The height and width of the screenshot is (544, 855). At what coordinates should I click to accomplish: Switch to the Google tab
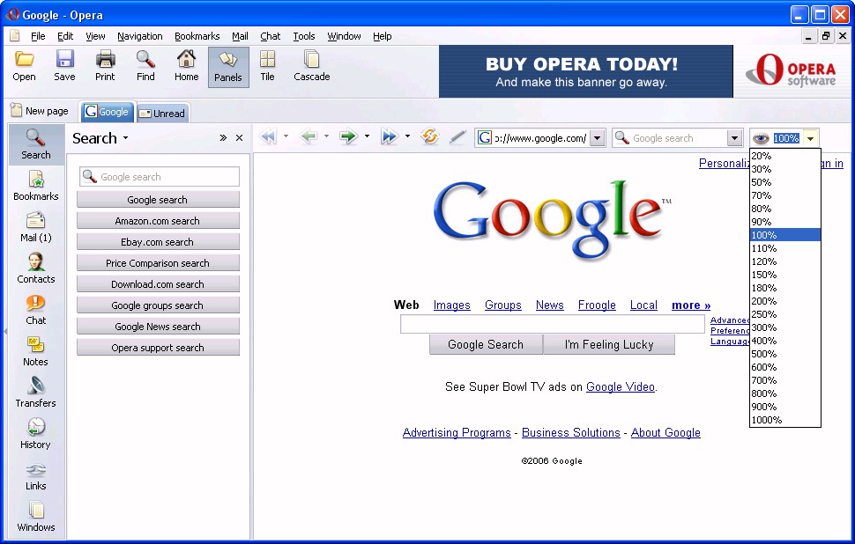pos(107,112)
